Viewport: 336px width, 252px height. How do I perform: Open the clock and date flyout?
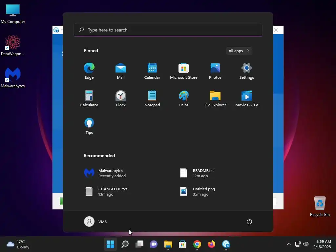322,244
